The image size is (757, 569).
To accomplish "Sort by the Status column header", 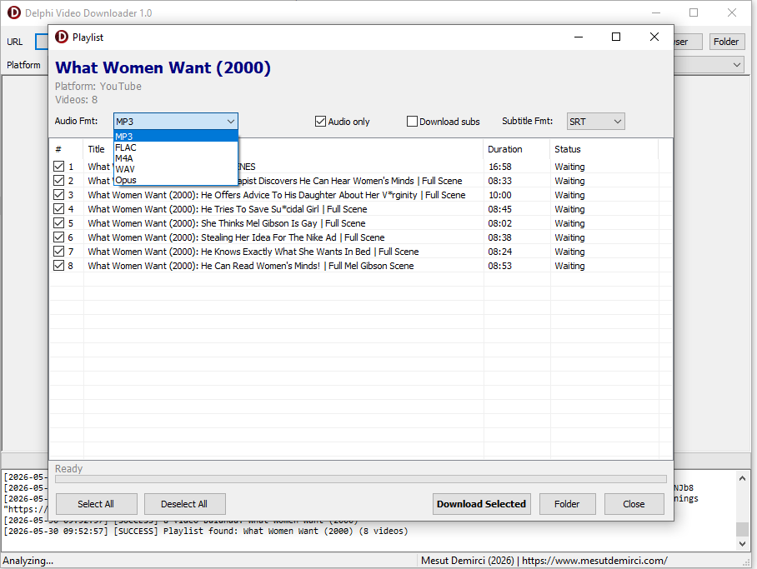I will tap(604, 149).
